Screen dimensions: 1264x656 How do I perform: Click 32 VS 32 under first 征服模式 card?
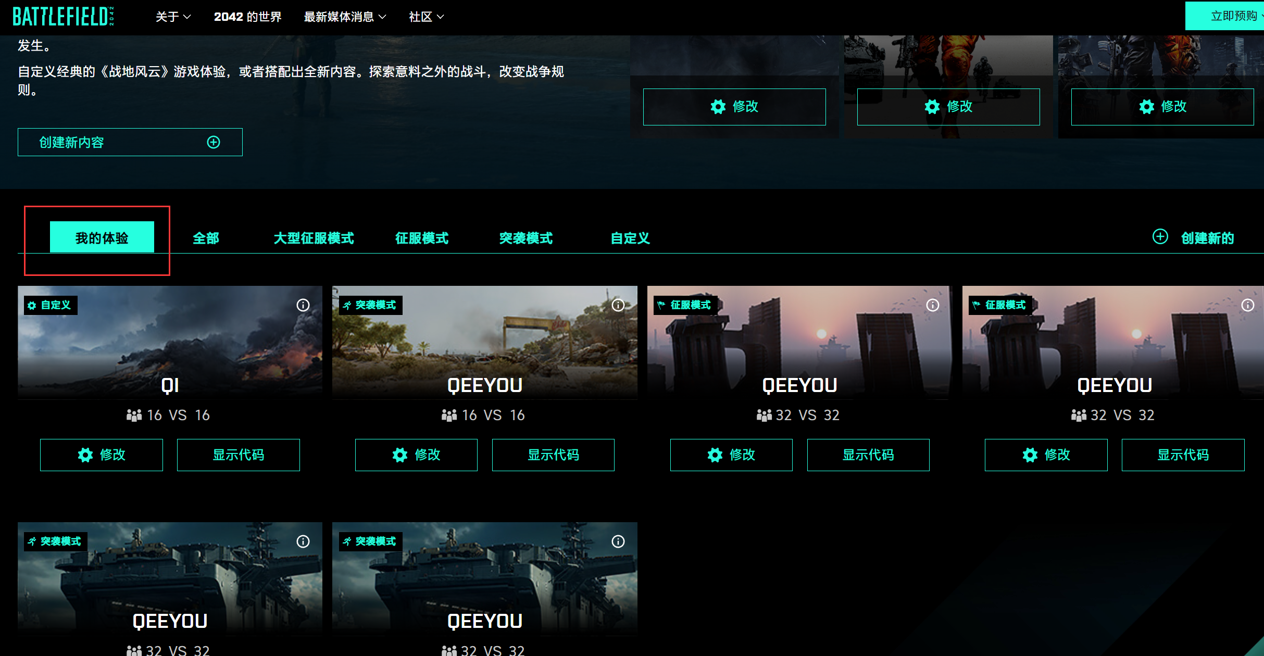tap(808, 415)
